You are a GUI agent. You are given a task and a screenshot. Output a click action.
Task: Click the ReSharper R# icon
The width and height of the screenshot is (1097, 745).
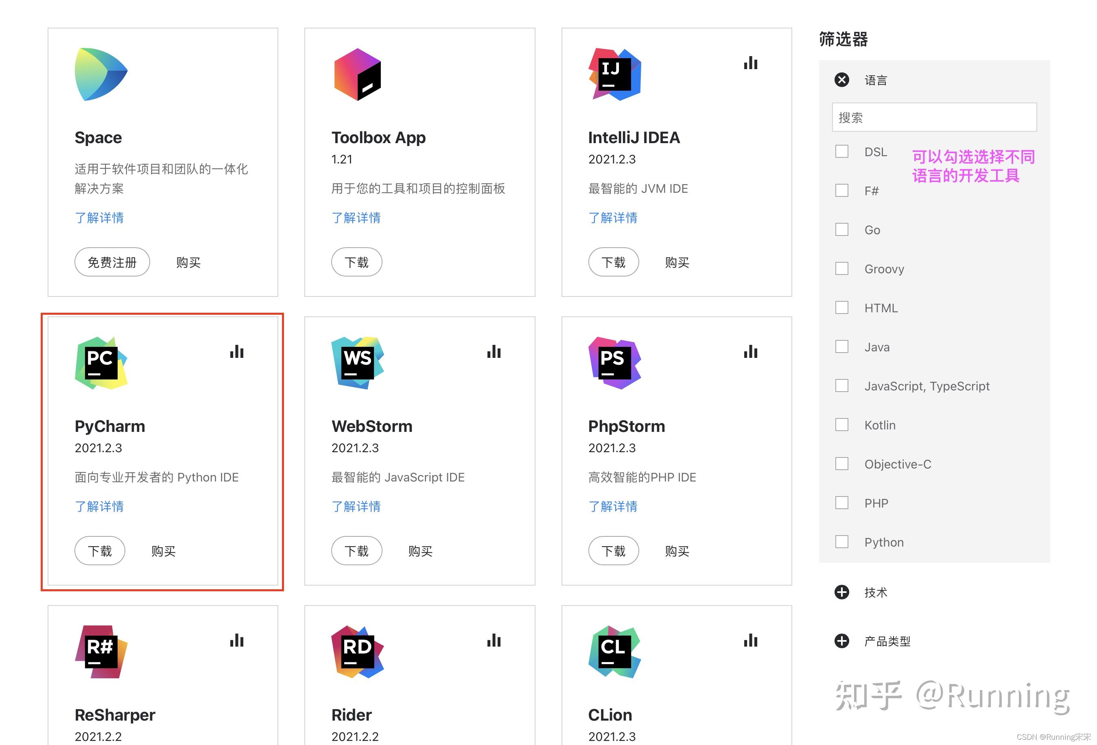(100, 654)
